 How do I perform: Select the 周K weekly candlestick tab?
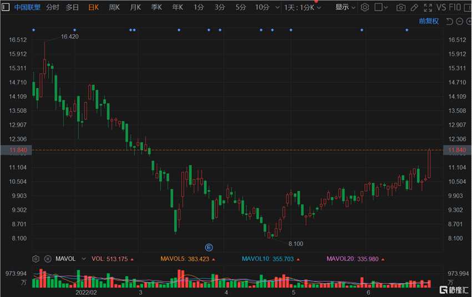tap(114, 7)
